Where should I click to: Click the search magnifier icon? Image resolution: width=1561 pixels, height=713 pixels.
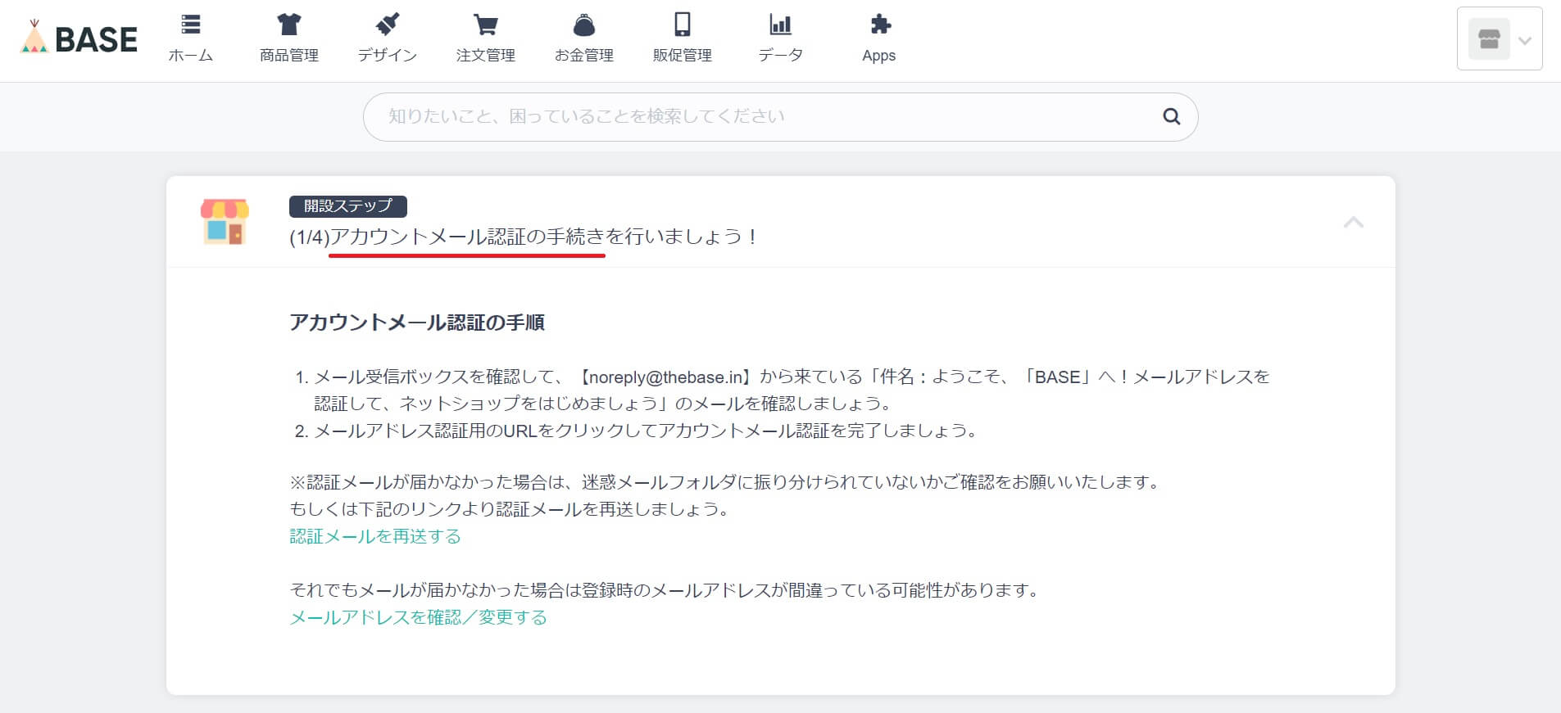1171,116
